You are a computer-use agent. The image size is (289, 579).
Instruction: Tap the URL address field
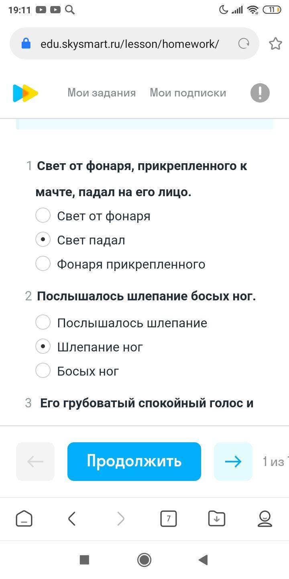[129, 43]
